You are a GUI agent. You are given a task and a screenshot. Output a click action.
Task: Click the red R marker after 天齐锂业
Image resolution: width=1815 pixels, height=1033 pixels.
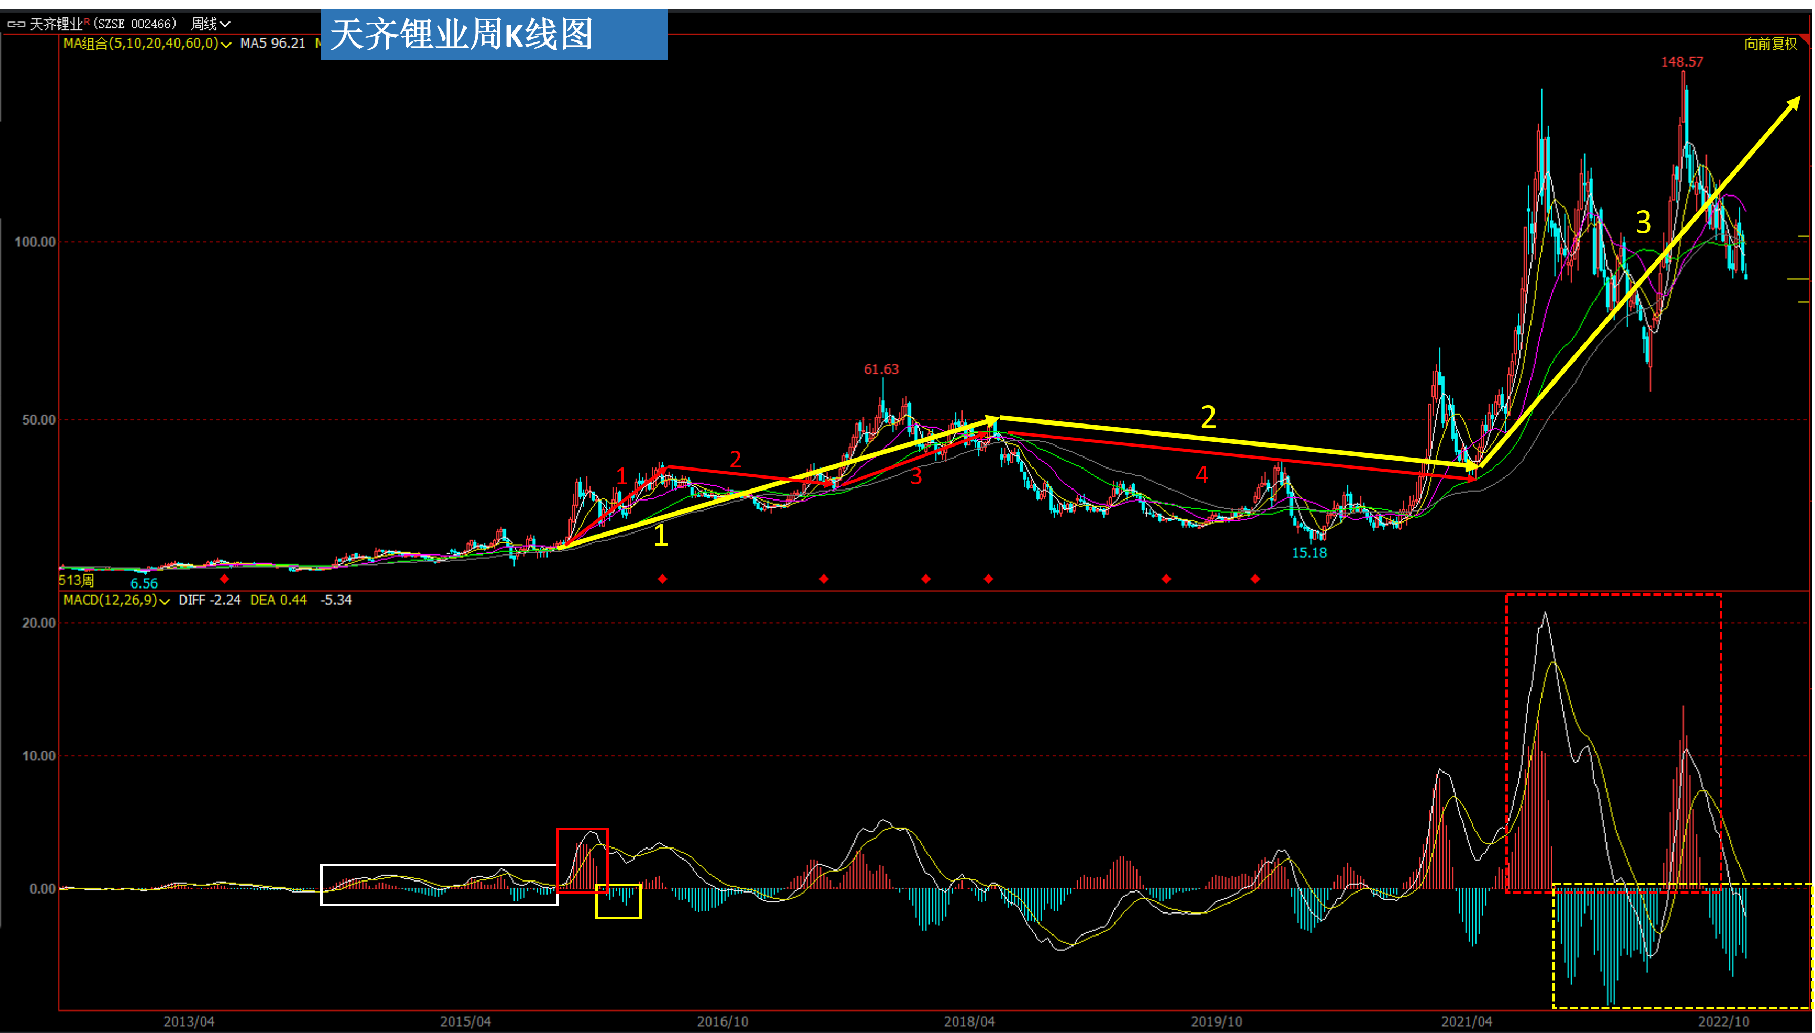(x=87, y=21)
